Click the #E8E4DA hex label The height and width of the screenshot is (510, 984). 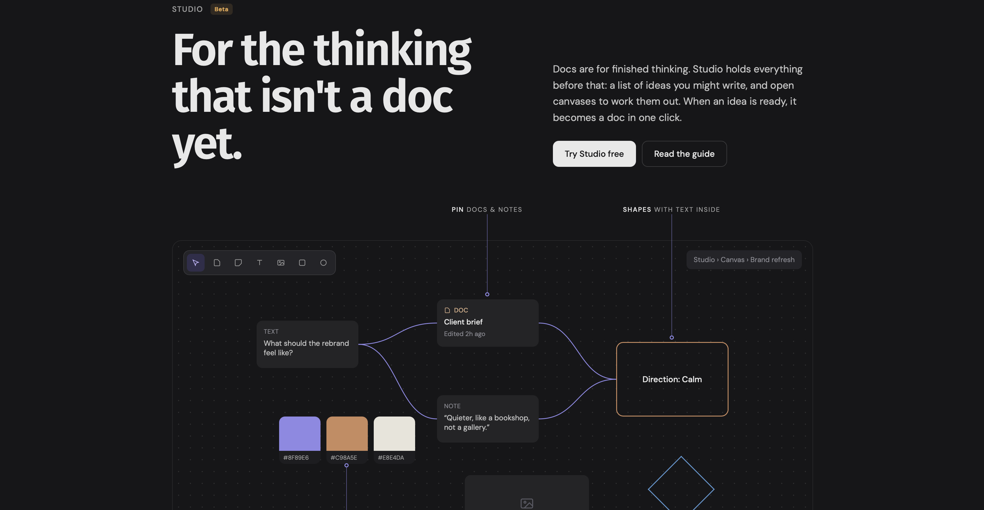[391, 458]
